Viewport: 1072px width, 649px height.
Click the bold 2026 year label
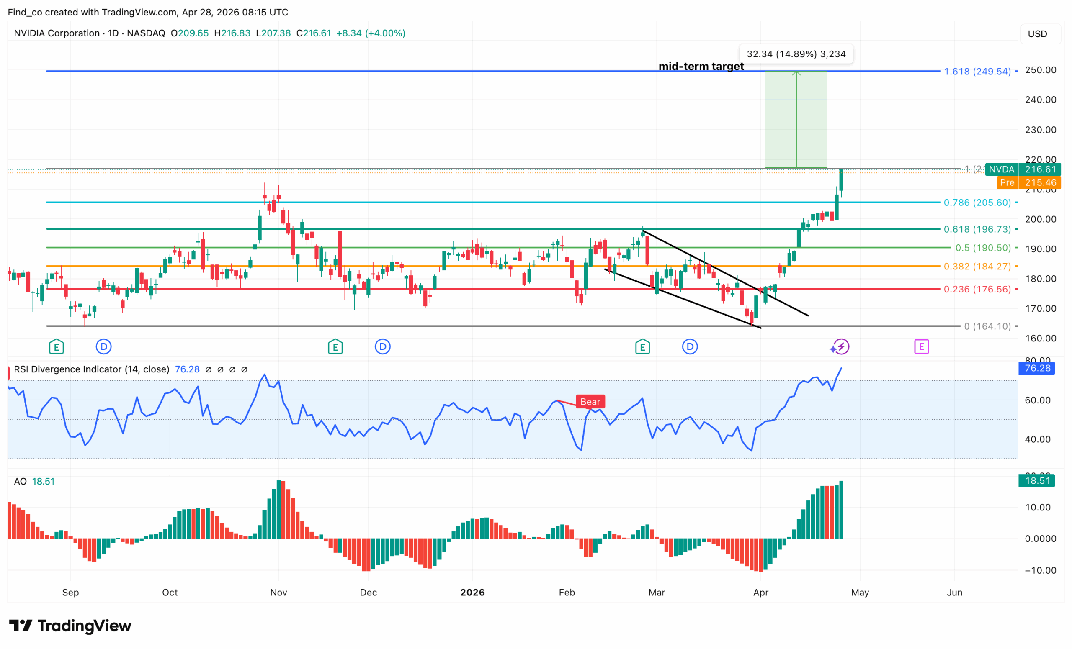(x=472, y=593)
